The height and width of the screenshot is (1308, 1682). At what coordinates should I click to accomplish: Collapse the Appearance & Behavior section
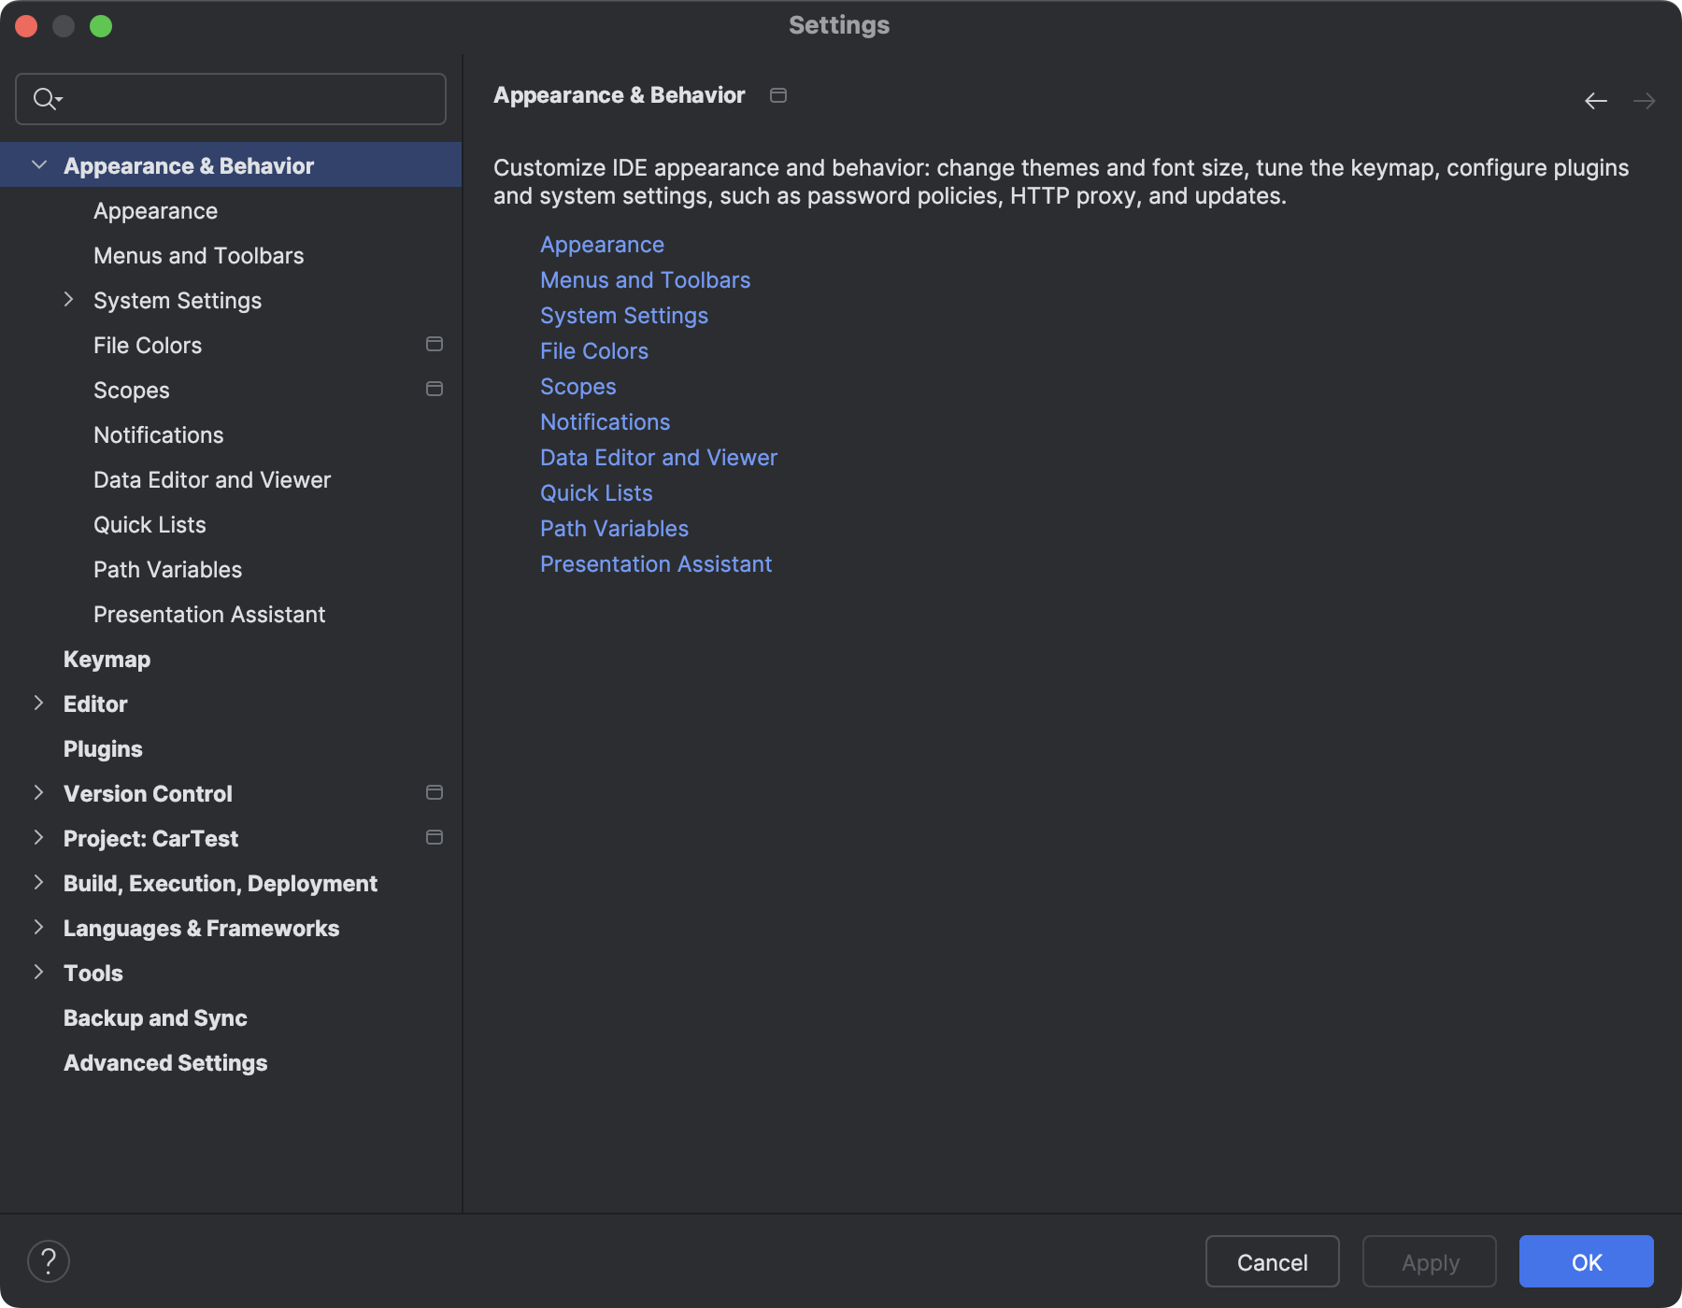pos(38,164)
